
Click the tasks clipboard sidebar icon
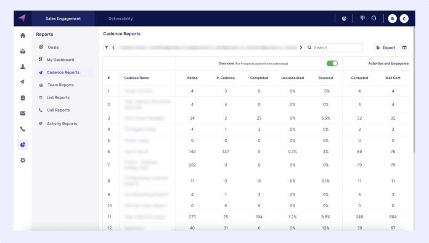coord(23,97)
